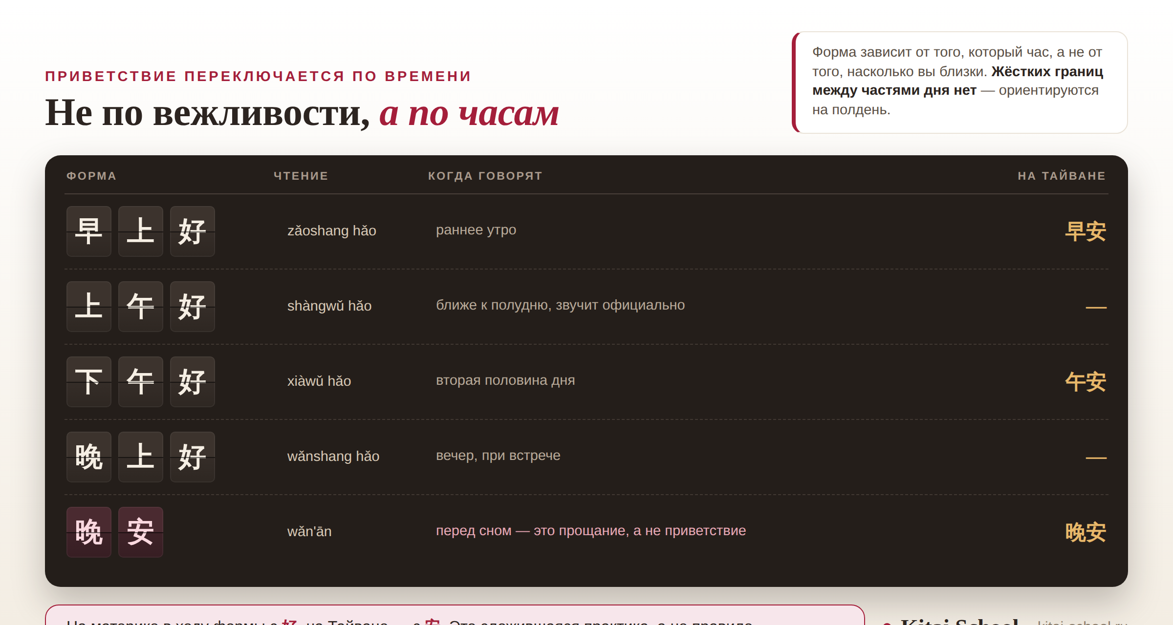Click the 早 tile in zǎoshang hǎo row

point(89,231)
